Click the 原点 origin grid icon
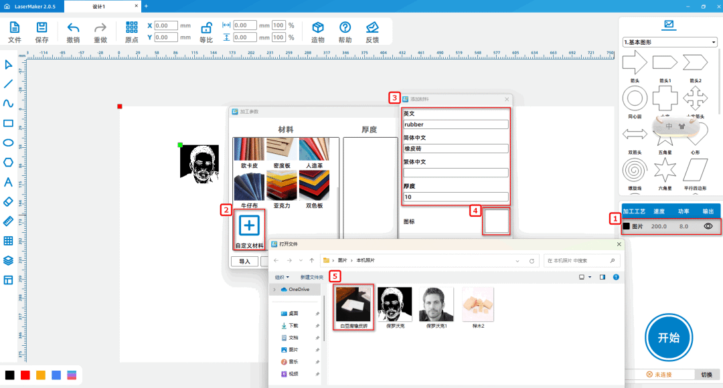 pos(132,27)
